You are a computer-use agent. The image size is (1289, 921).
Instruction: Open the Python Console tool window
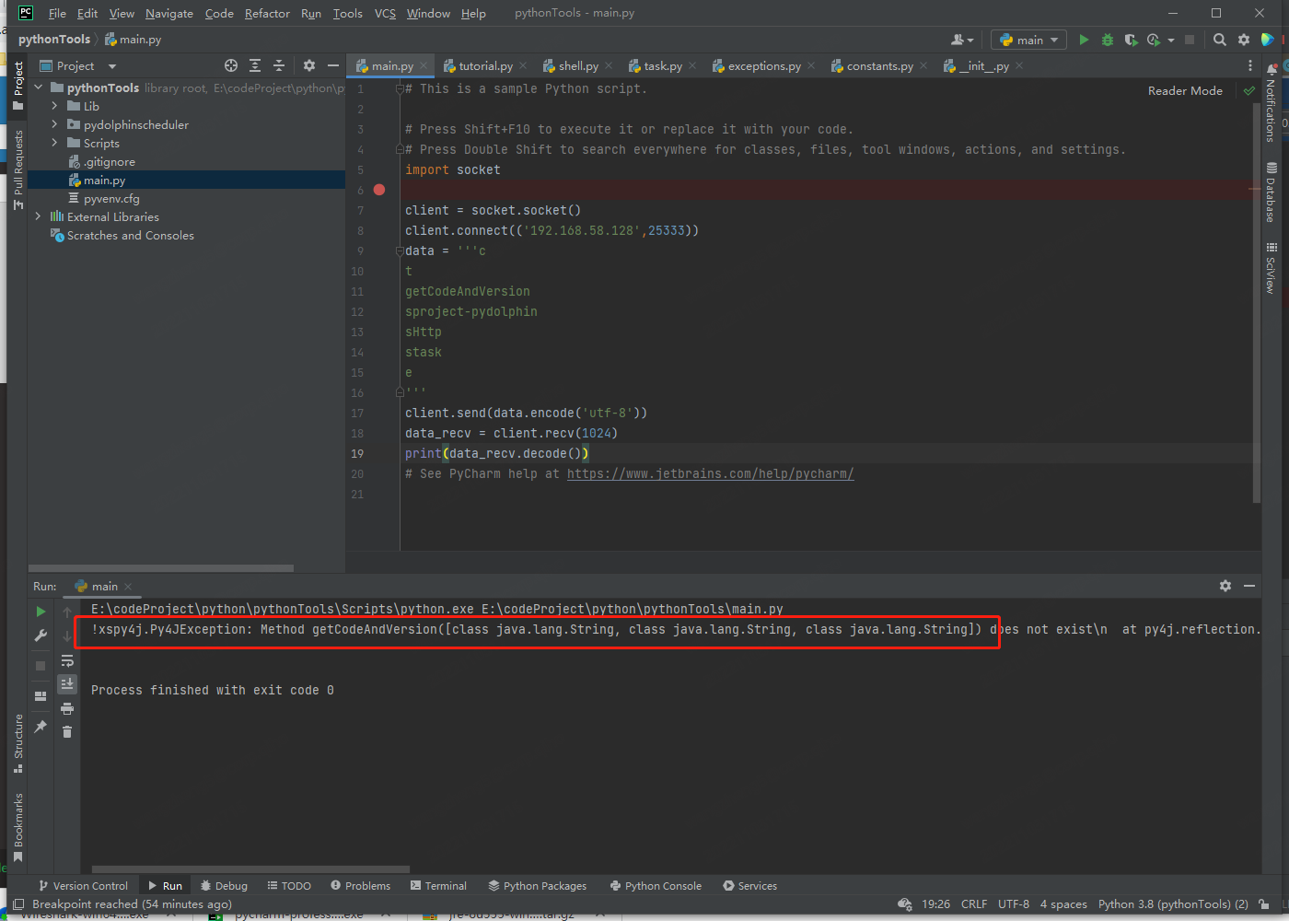coord(656,885)
